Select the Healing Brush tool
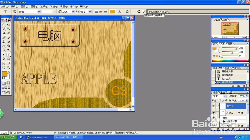Image resolution: width=250 pixels, height=140 pixels. point(4,38)
